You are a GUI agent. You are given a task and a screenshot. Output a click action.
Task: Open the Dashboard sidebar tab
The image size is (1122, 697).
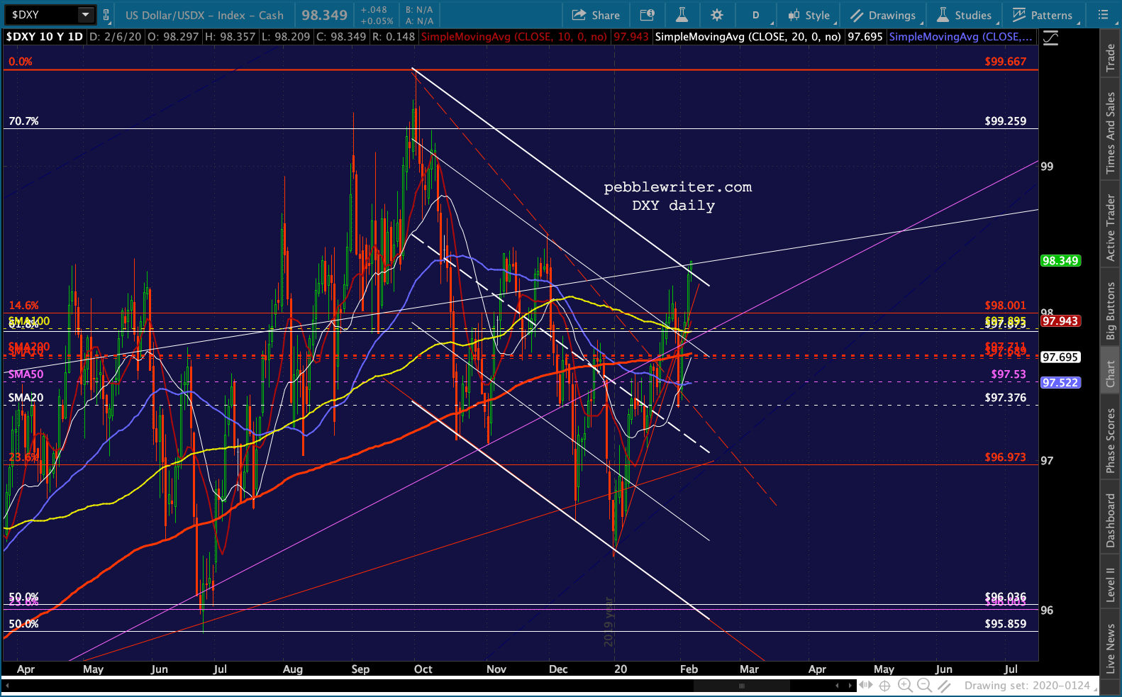coord(1111,520)
